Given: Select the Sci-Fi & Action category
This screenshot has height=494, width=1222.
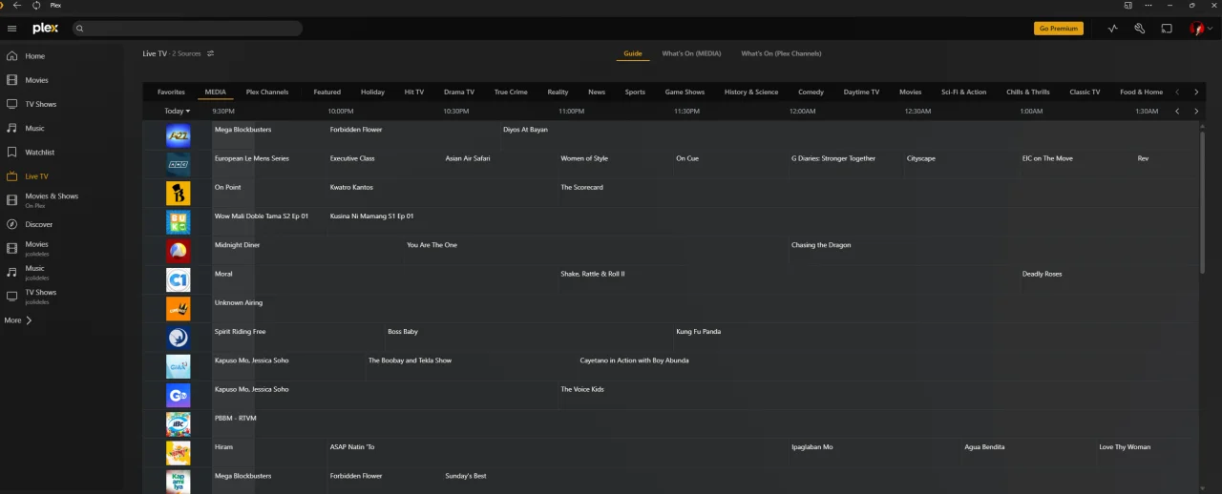Looking at the screenshot, I should (964, 93).
